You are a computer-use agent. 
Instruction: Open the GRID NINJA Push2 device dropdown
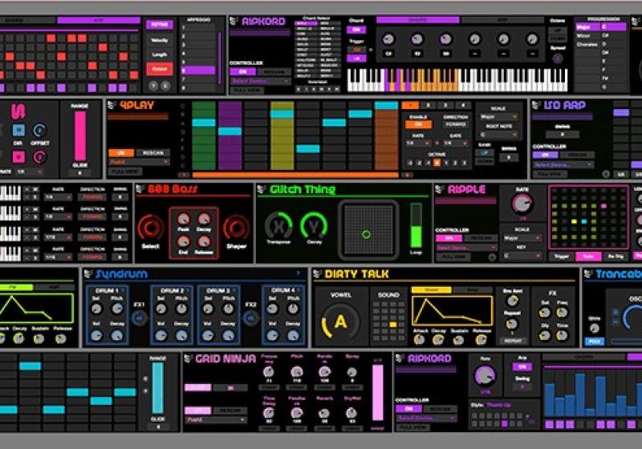[216, 420]
